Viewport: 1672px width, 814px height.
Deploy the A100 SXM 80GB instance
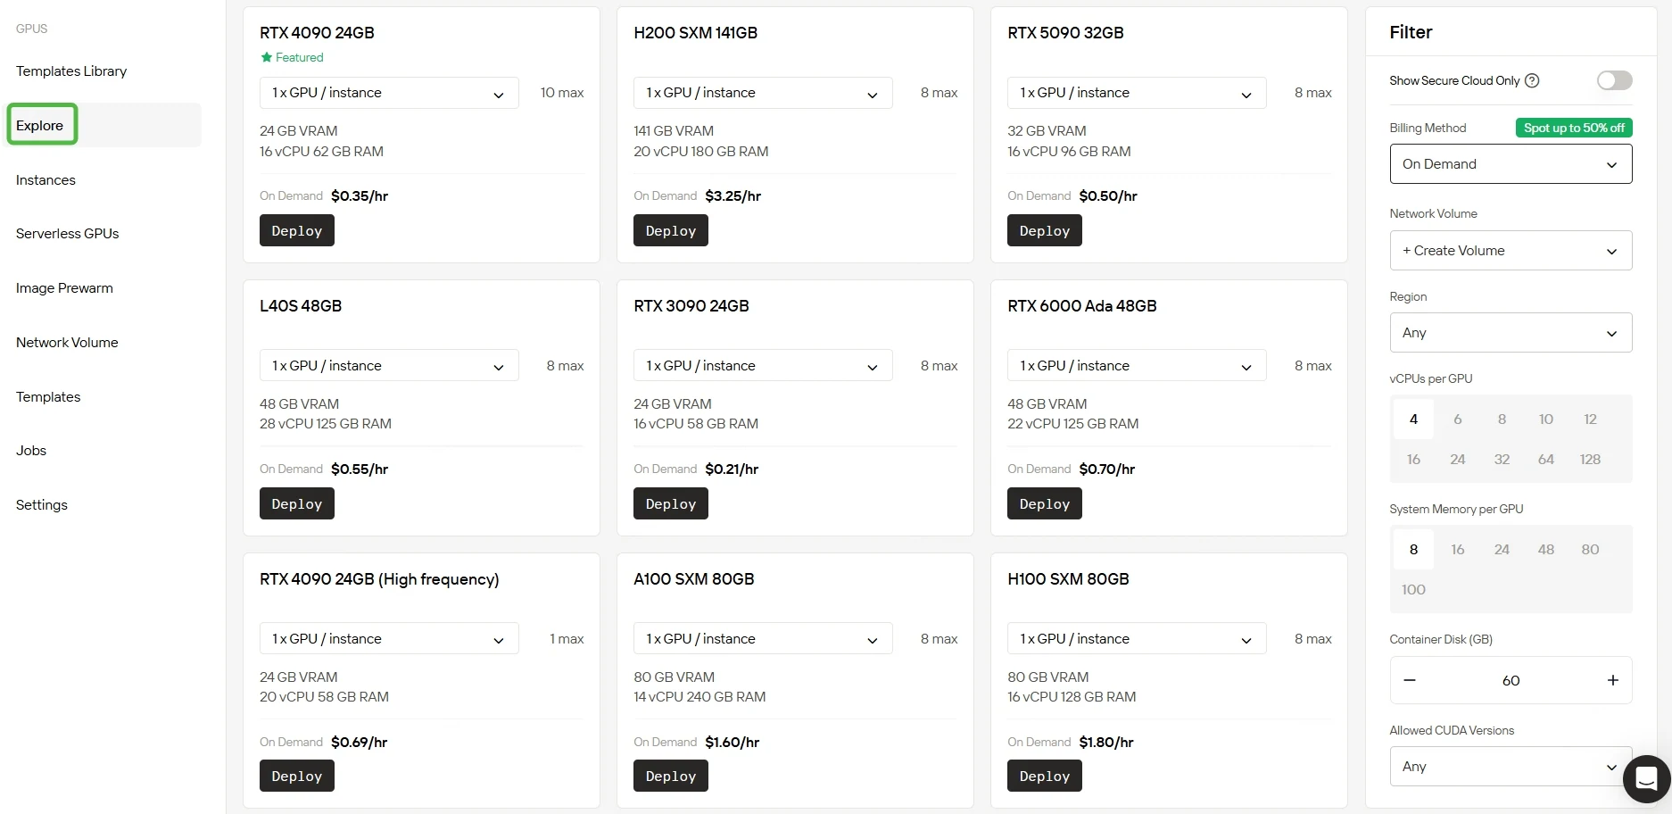point(671,776)
